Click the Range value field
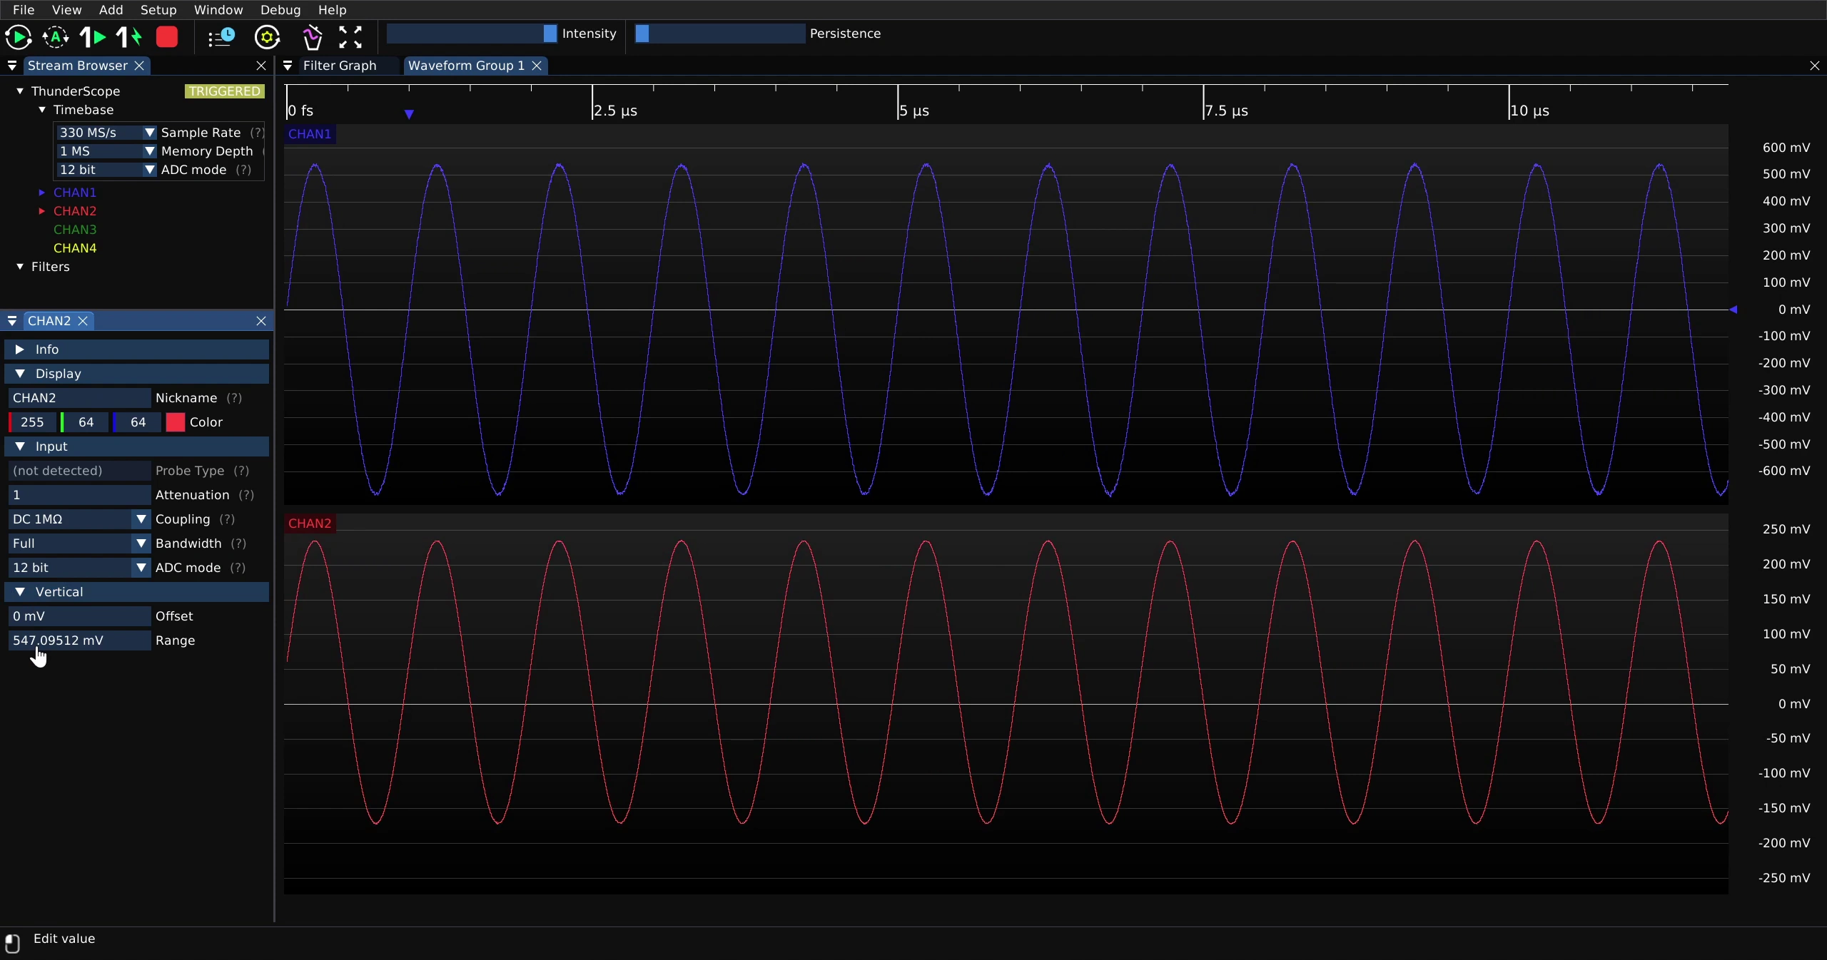 click(x=79, y=640)
